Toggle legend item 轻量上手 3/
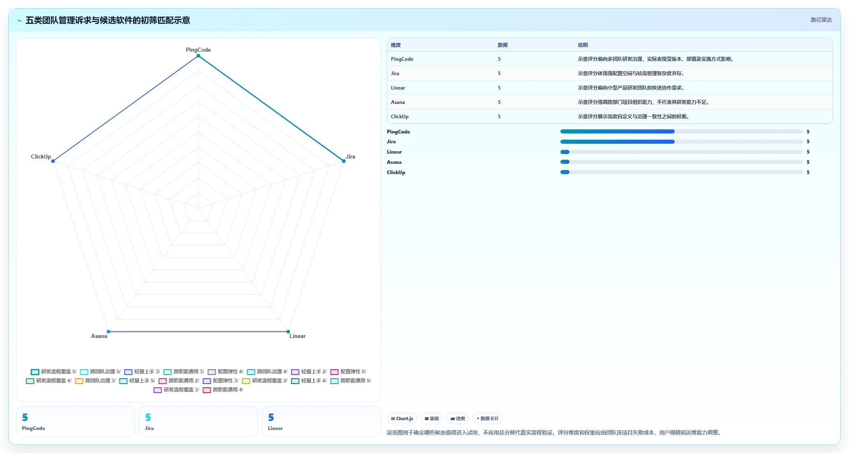 [x=142, y=372]
